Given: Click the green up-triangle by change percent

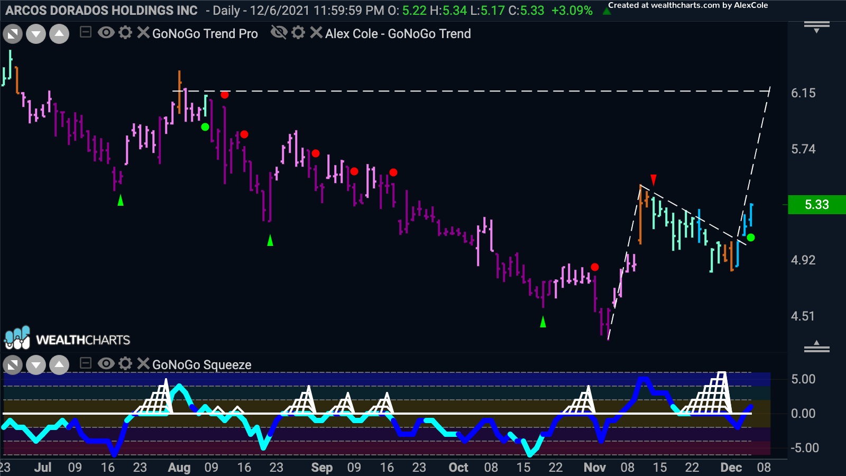Looking at the screenshot, I should [x=607, y=11].
